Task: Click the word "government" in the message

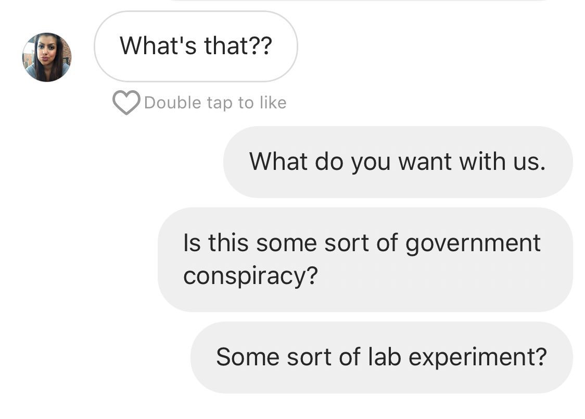Action: coord(473,244)
